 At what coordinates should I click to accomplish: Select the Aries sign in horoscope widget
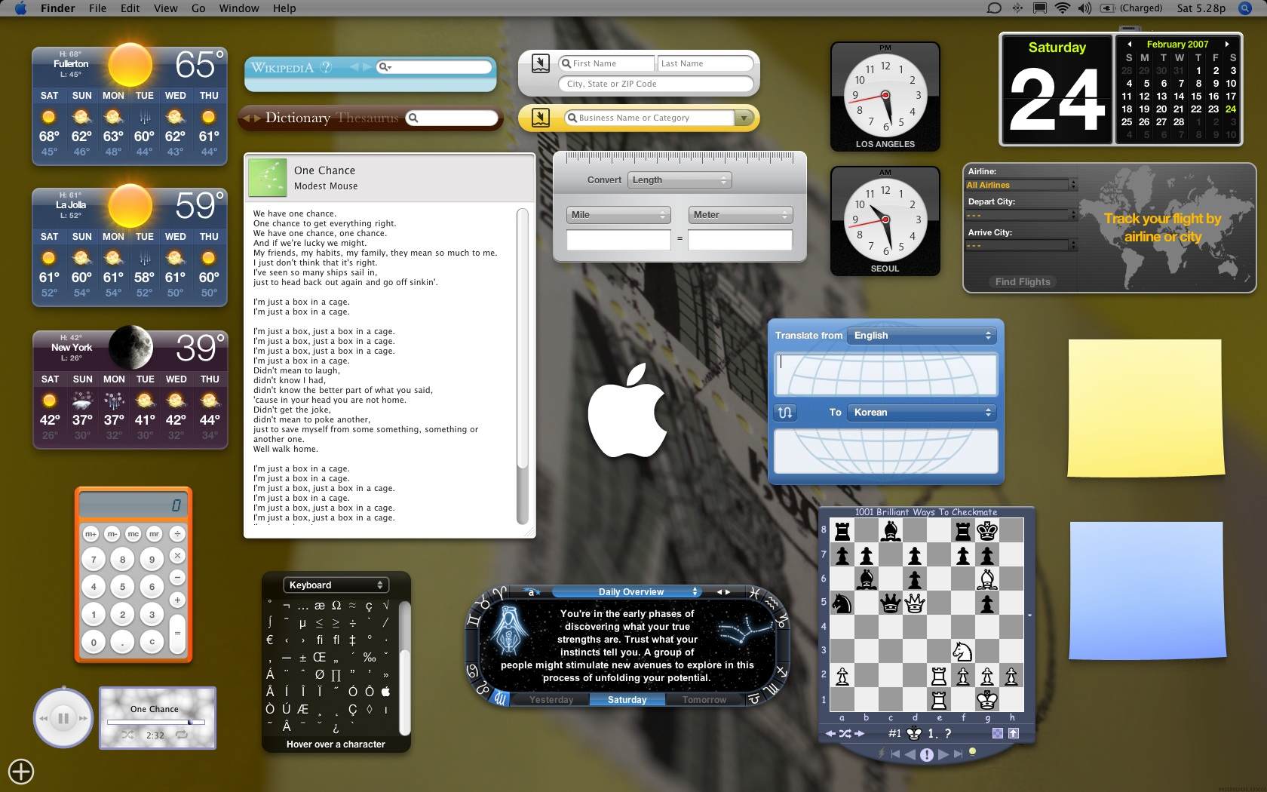[499, 593]
